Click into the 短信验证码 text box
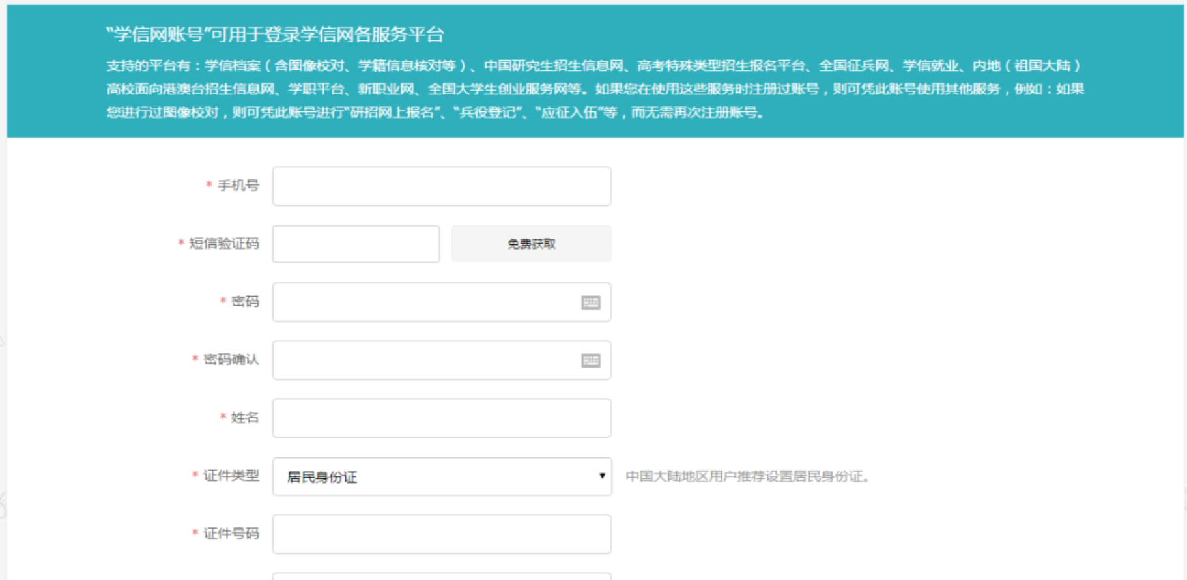This screenshot has height=580, width=1187. coord(356,244)
